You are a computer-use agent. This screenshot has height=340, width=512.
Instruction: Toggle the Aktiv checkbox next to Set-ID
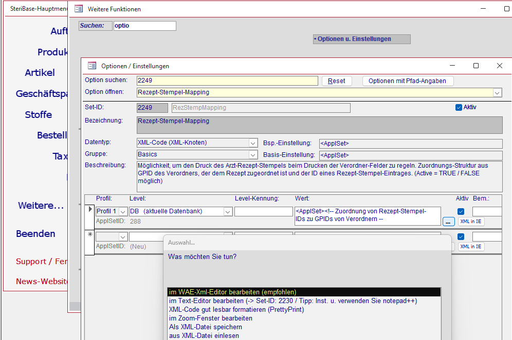[459, 108]
